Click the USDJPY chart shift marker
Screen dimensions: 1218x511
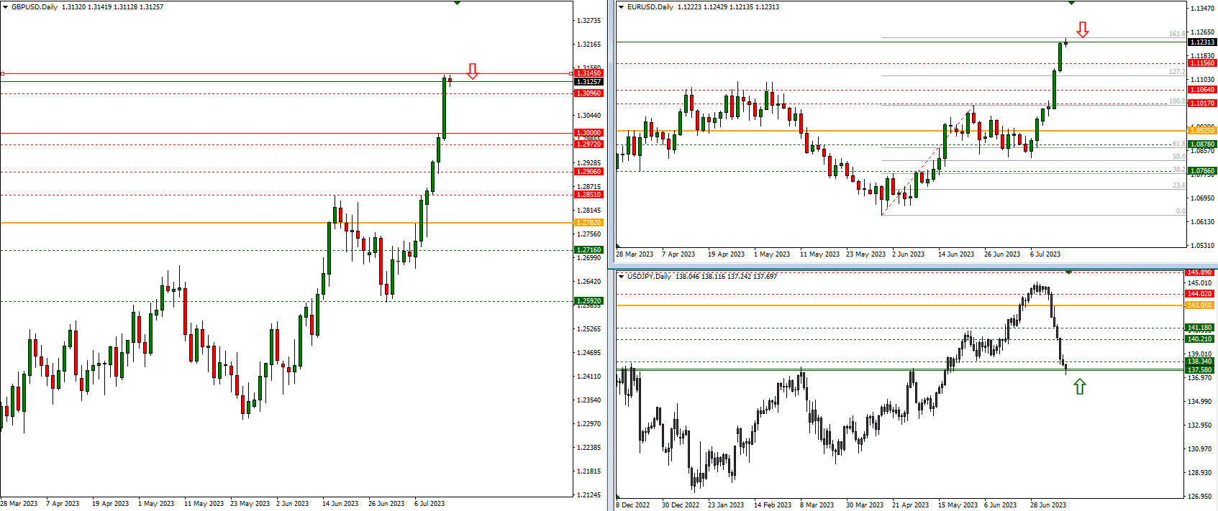click(1068, 272)
